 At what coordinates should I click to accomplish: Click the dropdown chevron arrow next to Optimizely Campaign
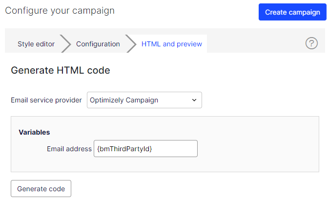[x=194, y=100]
